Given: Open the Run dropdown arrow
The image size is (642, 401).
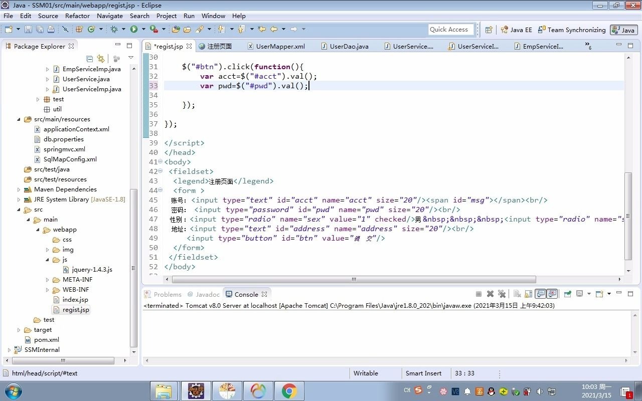Looking at the screenshot, I should 143,30.
